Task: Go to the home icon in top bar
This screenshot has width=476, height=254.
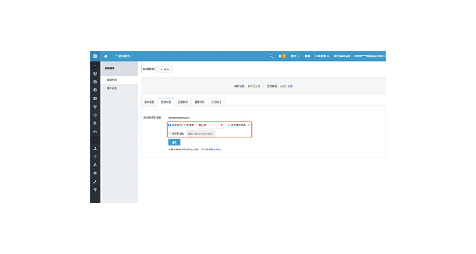Action: point(105,56)
